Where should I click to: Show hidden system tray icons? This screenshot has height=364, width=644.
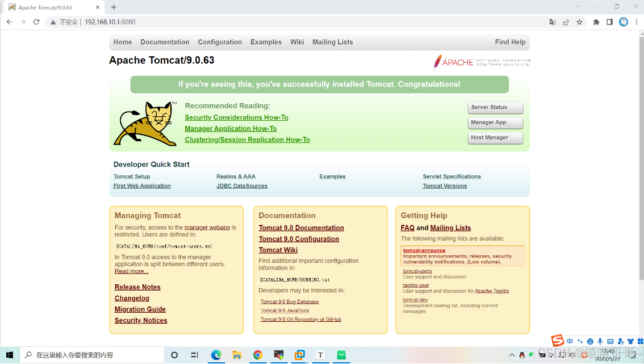512,355
